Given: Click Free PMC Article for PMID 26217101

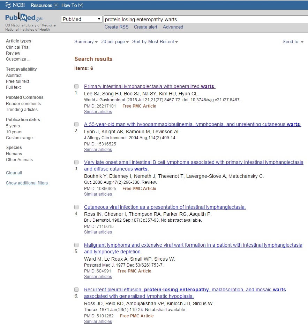Looking at the screenshot, I should (x=139, y=106).
